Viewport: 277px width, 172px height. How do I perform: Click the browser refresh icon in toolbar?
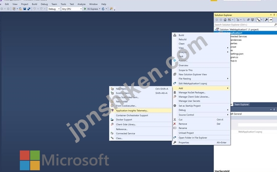pos(103,9)
